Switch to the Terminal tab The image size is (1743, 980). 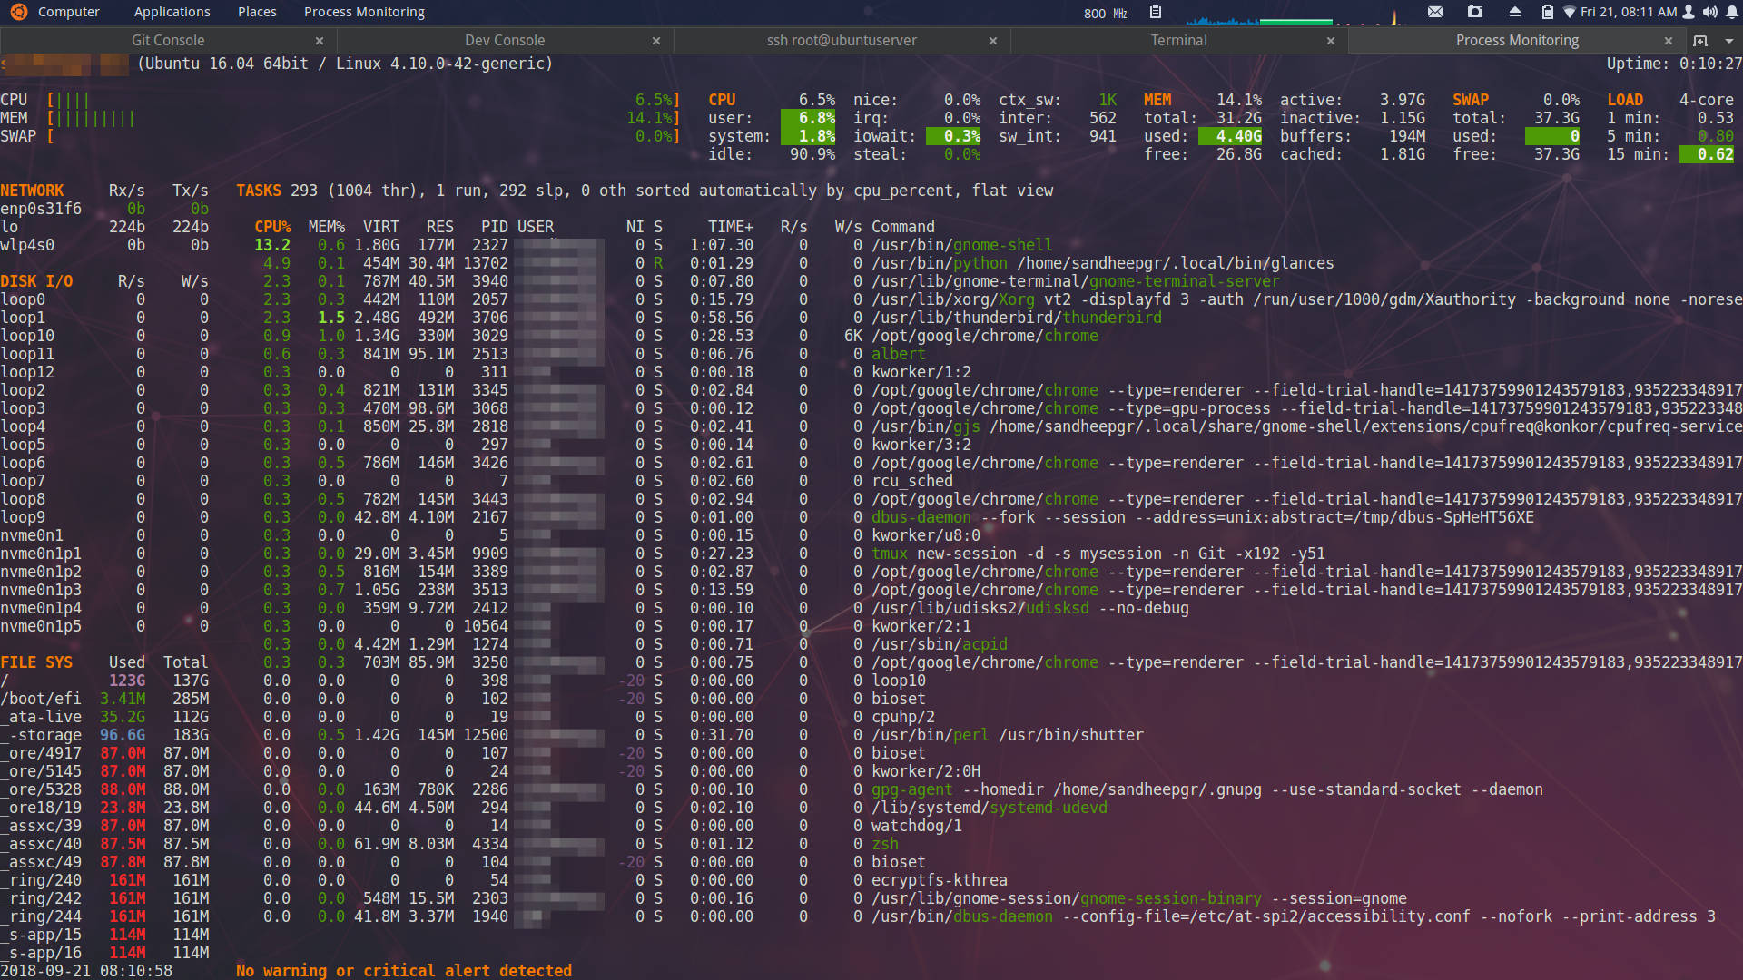click(x=1178, y=41)
